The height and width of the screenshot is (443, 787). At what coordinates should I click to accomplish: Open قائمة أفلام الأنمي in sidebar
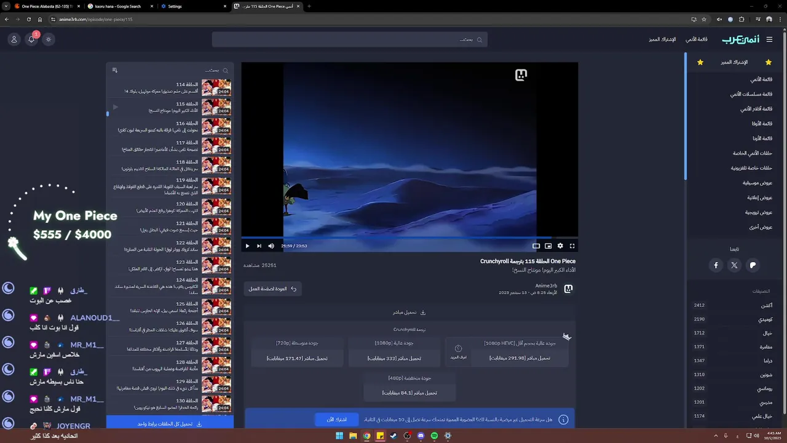point(756,109)
